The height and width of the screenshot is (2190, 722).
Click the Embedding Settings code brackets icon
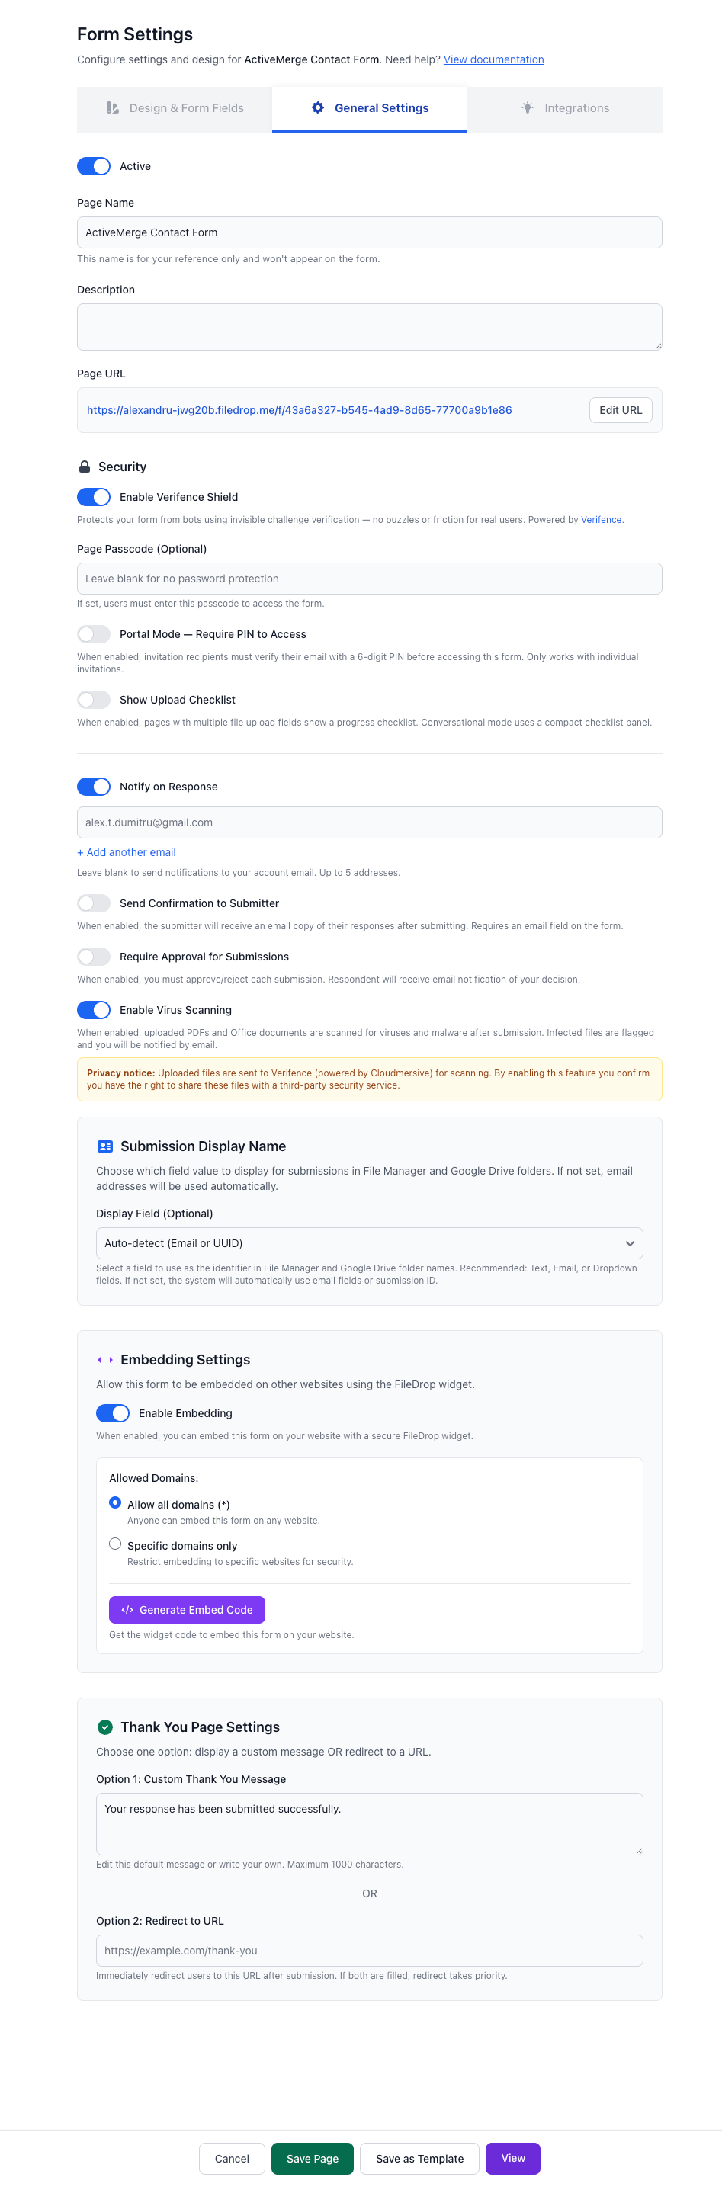[x=105, y=1359]
